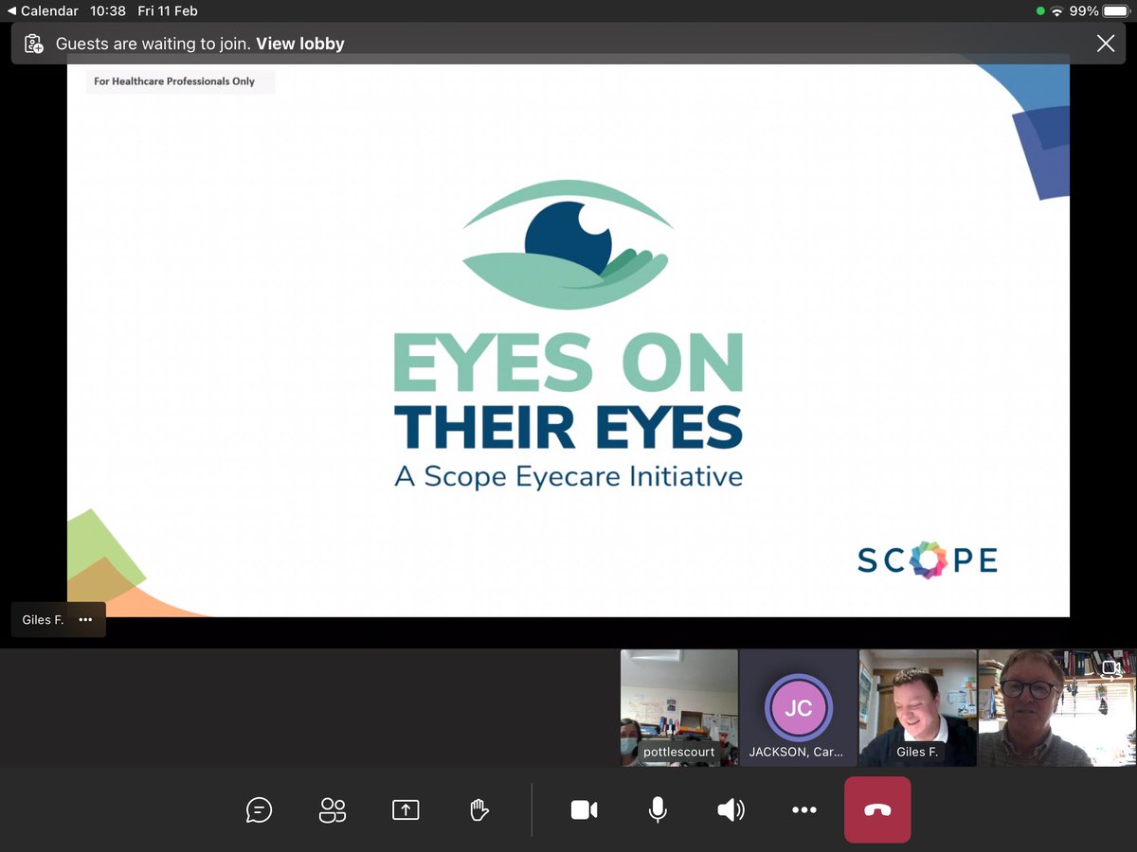Toggle the camera on or off
Screen dimensions: 1137x852
(x=584, y=809)
